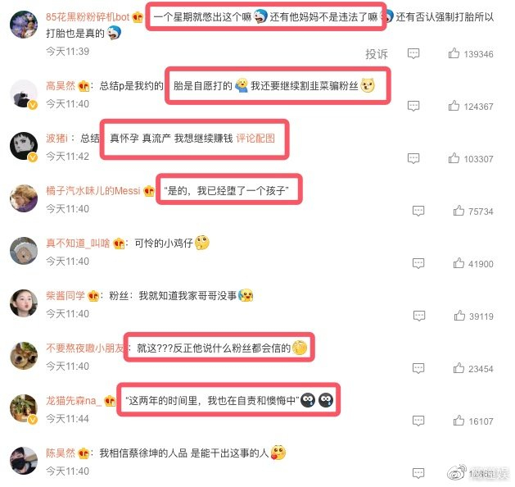The height and width of the screenshot is (487, 515).
Task: Reply to 真不知道_叫啥's comment
Action: click(x=418, y=263)
